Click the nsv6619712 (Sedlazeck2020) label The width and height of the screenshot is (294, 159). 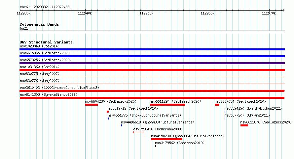pos(132,108)
